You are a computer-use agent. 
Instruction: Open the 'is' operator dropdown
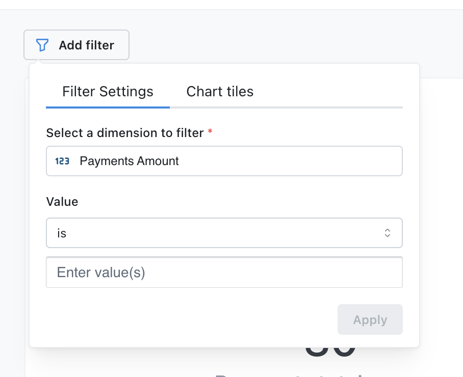(x=224, y=233)
